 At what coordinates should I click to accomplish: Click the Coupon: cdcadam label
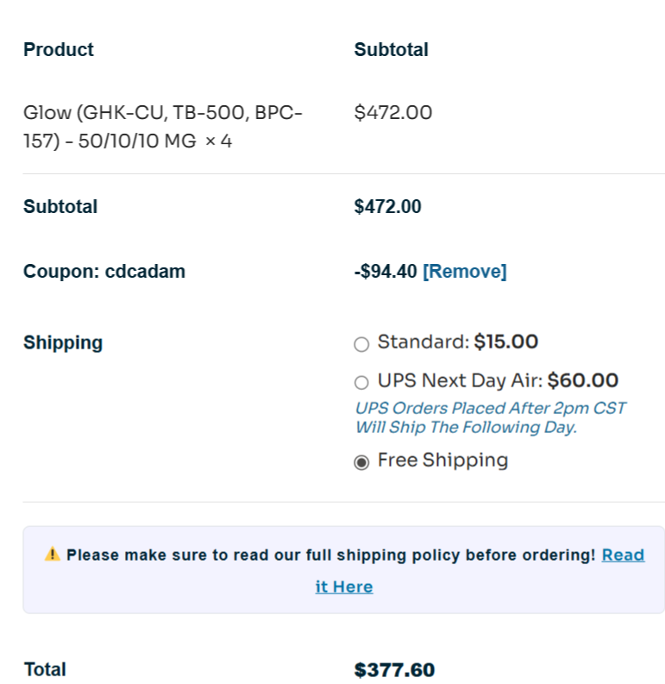tap(104, 272)
